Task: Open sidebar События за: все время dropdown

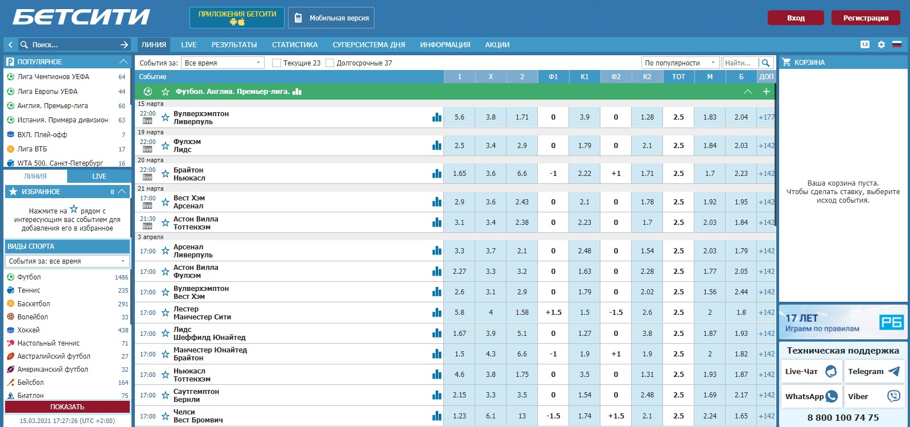Action: pyautogui.click(x=67, y=261)
